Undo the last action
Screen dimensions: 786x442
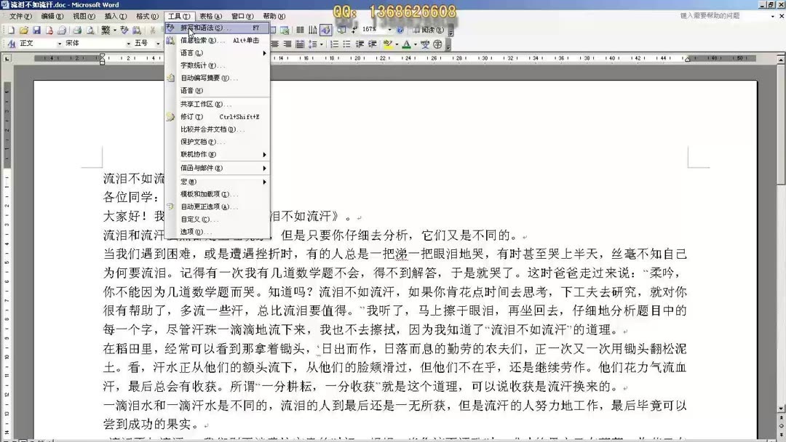click(207, 31)
